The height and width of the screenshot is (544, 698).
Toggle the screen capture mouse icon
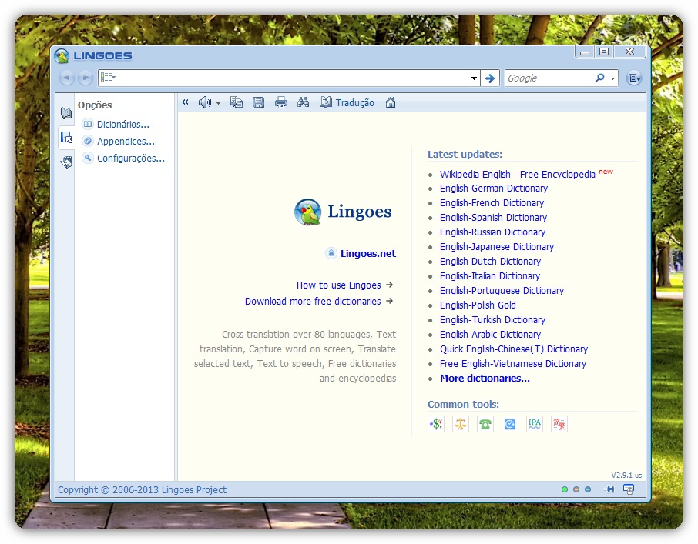tap(629, 489)
